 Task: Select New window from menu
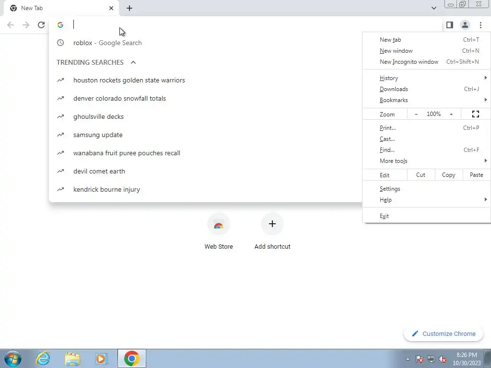[426, 51]
